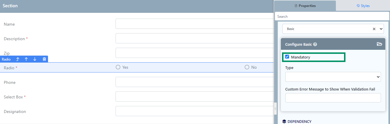Screen dimensions: 390x124
Task: Open the Type dropdown
Action: (x=333, y=77)
